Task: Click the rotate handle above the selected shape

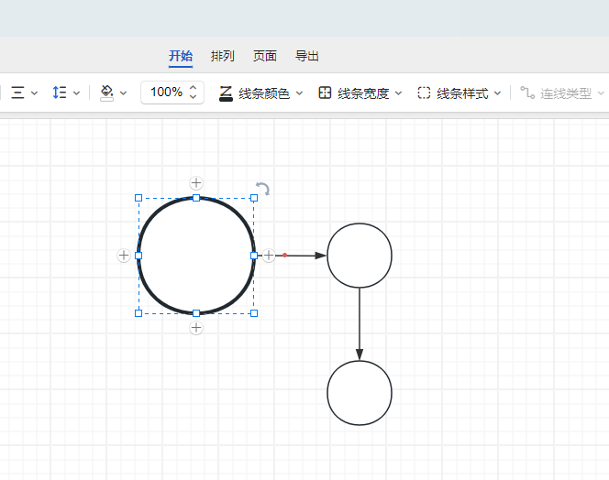Action: pos(262,189)
